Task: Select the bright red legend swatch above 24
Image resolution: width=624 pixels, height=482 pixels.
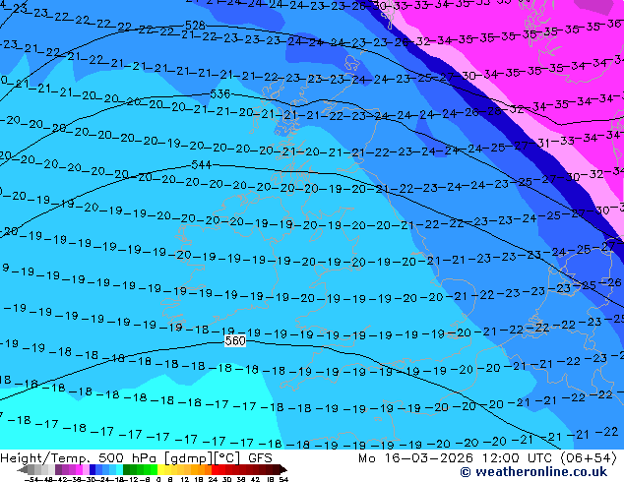Action: (215, 469)
